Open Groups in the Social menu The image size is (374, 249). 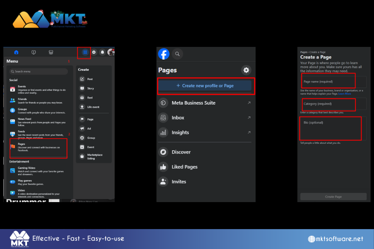pyautogui.click(x=38, y=111)
